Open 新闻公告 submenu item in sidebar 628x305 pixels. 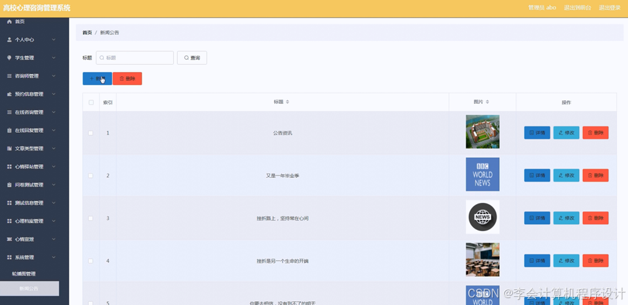(29, 288)
